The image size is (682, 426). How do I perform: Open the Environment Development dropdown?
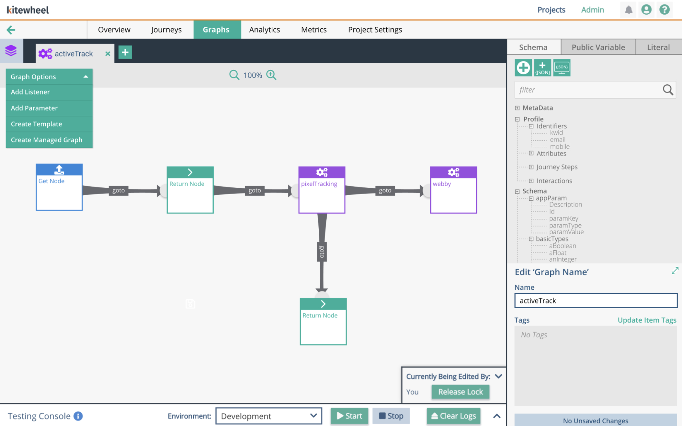point(269,416)
